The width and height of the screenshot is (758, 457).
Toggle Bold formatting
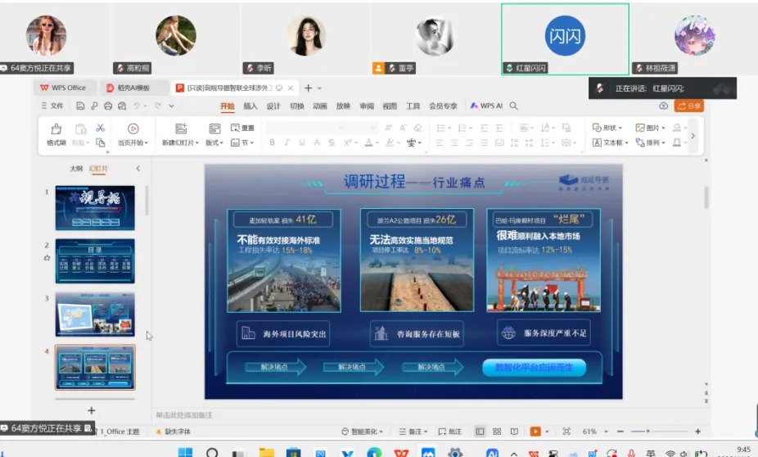click(272, 143)
